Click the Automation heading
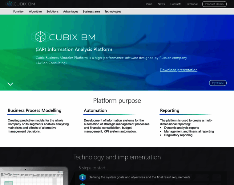The height and width of the screenshot is (185, 234). (x=95, y=110)
